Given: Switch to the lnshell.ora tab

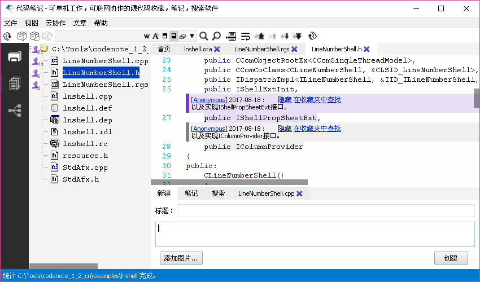Looking at the screenshot, I should click(198, 49).
